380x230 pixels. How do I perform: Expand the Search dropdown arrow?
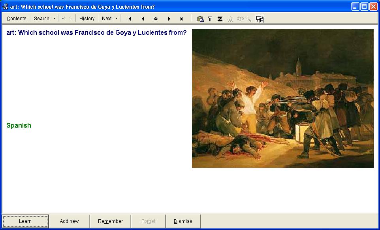click(54, 19)
